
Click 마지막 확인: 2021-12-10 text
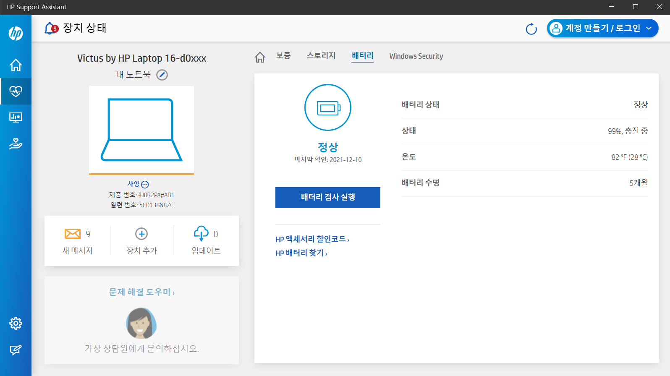pyautogui.click(x=328, y=160)
